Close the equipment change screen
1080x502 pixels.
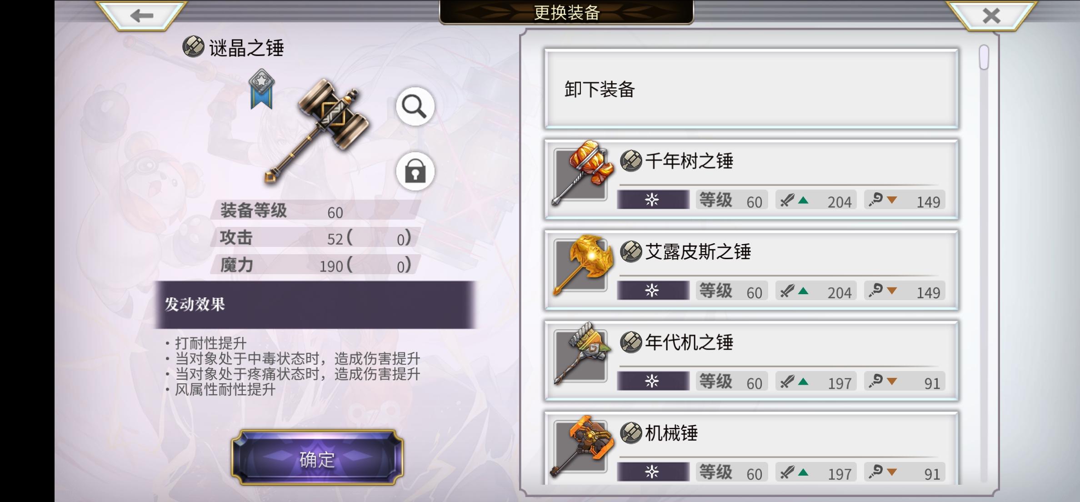(991, 16)
